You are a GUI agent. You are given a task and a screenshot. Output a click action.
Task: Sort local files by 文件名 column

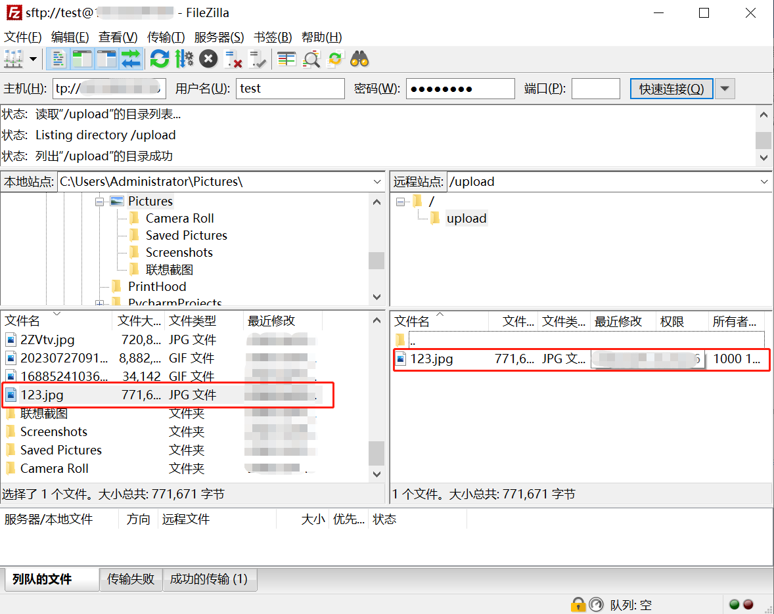point(57,320)
